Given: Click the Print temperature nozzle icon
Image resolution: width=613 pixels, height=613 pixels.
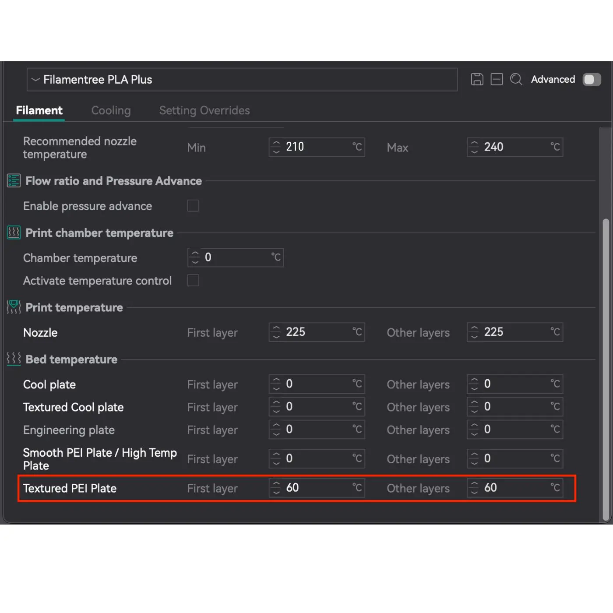Looking at the screenshot, I should click(x=14, y=307).
